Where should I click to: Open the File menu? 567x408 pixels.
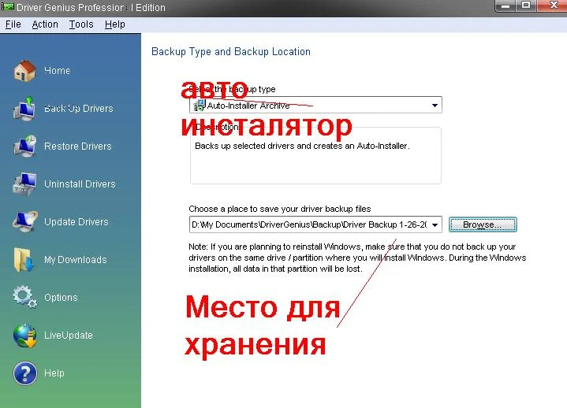(13, 24)
